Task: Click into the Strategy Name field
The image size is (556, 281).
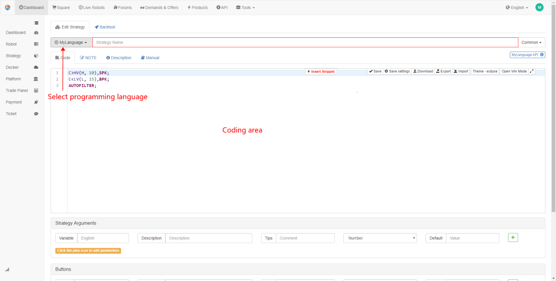Action: 305,42
